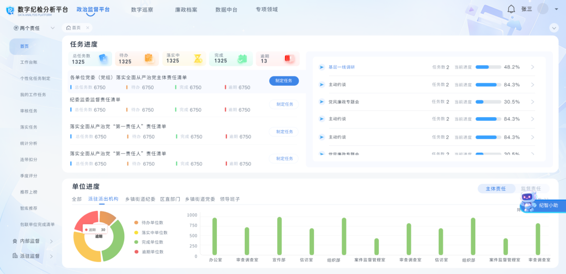Select the 主体责任 toggle
The height and width of the screenshot is (274, 566).
pos(496,189)
